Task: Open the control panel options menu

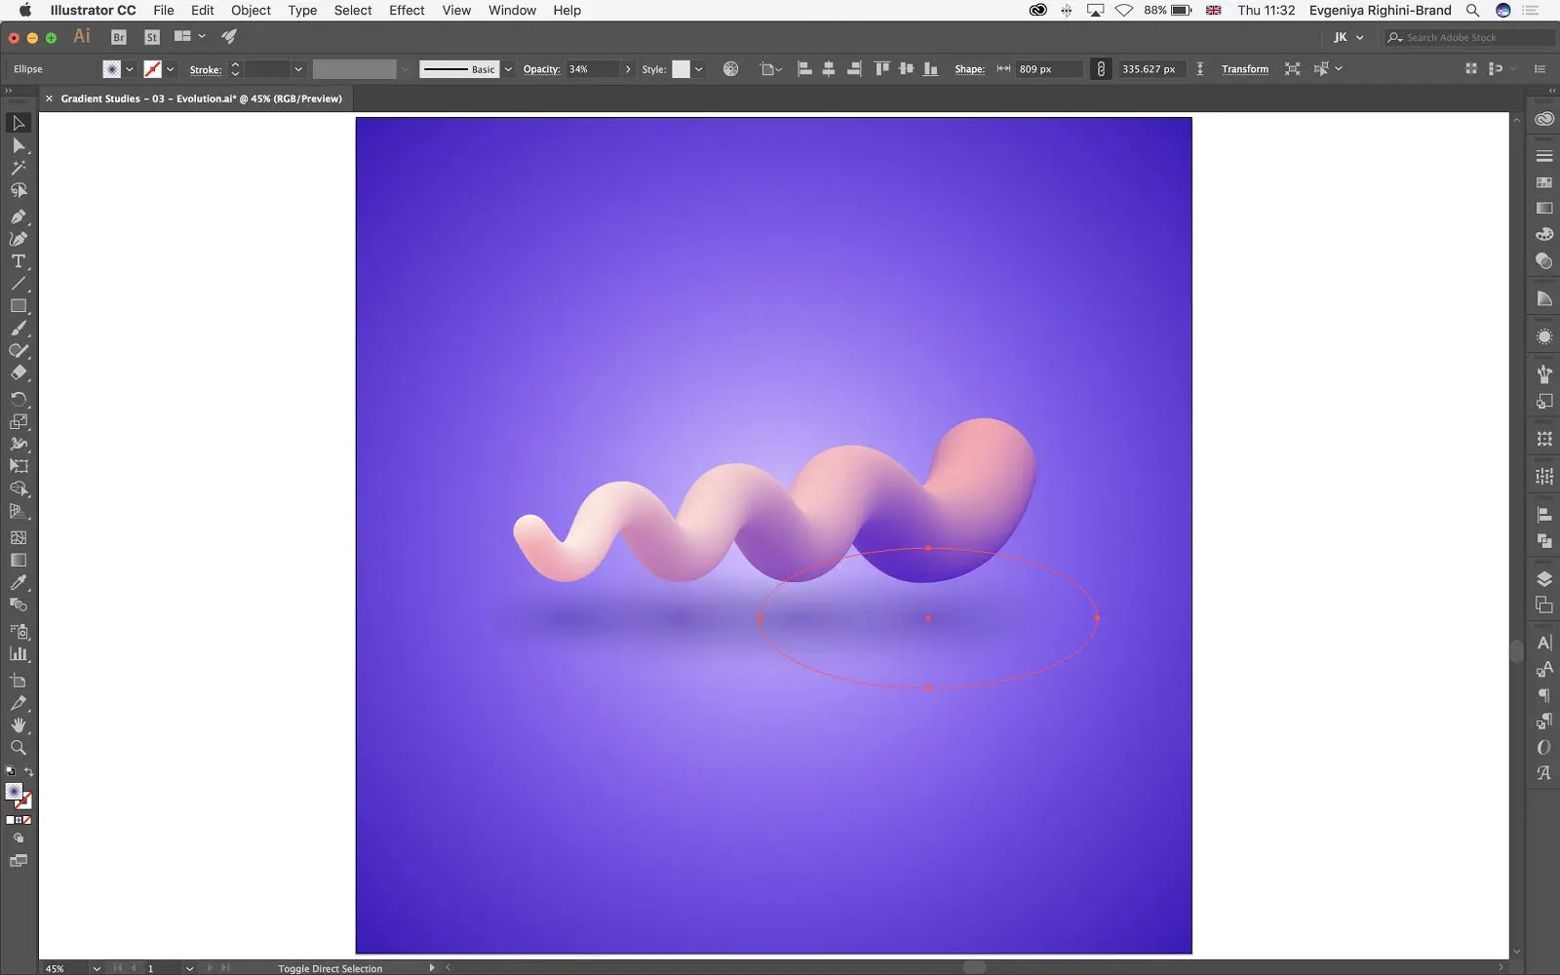Action: pos(1540,69)
